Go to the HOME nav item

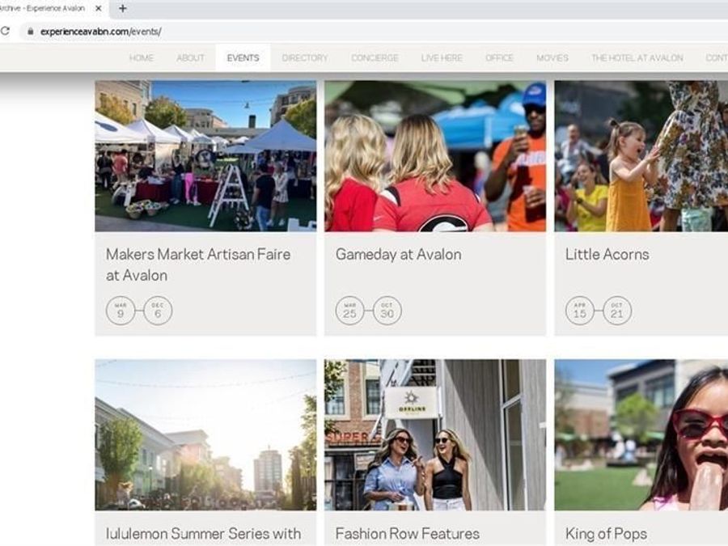[141, 58]
